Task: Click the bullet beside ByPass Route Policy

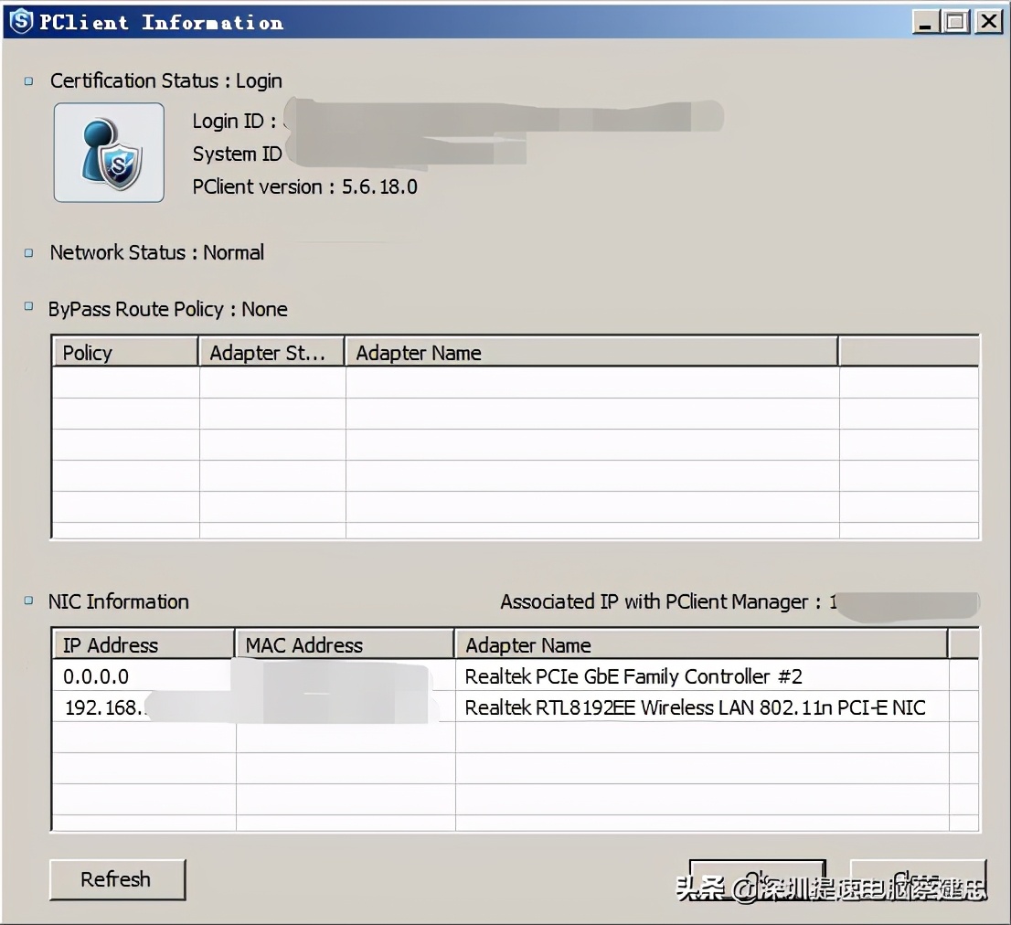Action: click(x=29, y=308)
